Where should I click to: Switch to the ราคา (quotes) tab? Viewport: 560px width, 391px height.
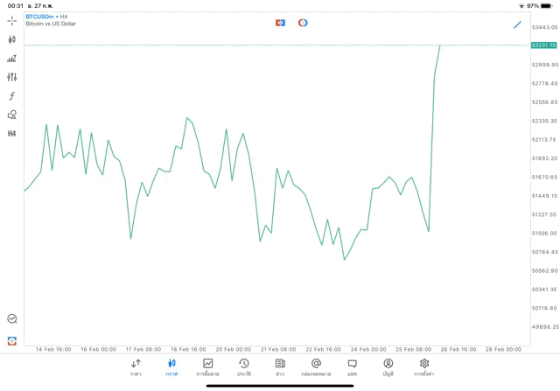tap(136, 367)
